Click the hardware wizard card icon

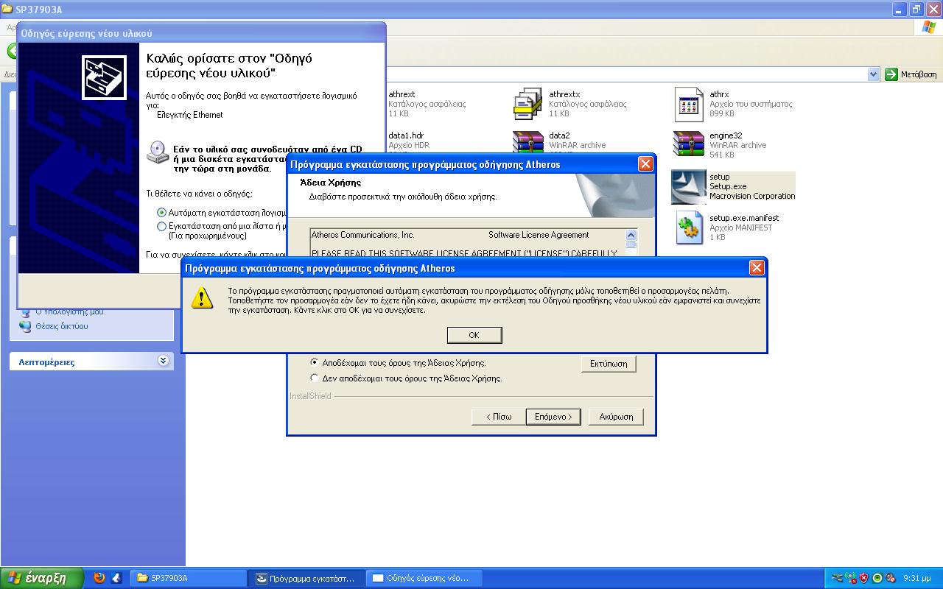point(104,77)
